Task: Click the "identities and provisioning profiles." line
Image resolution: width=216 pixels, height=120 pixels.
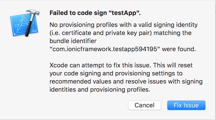Action: click(x=100, y=90)
